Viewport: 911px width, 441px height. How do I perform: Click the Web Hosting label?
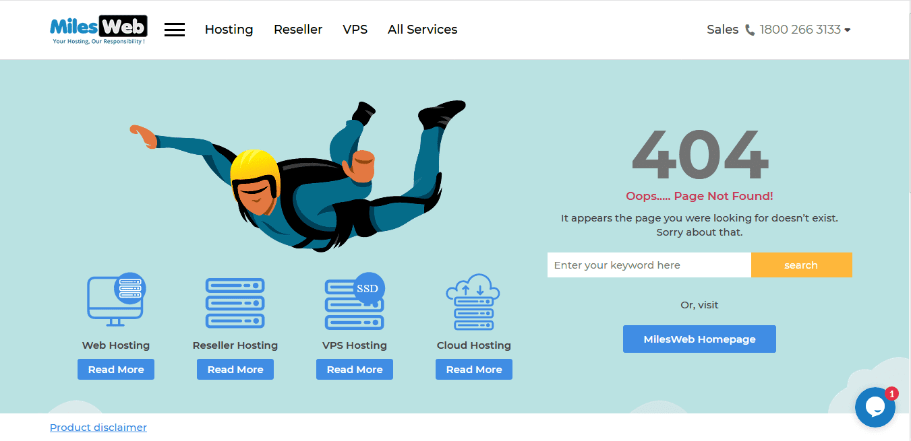click(x=116, y=345)
